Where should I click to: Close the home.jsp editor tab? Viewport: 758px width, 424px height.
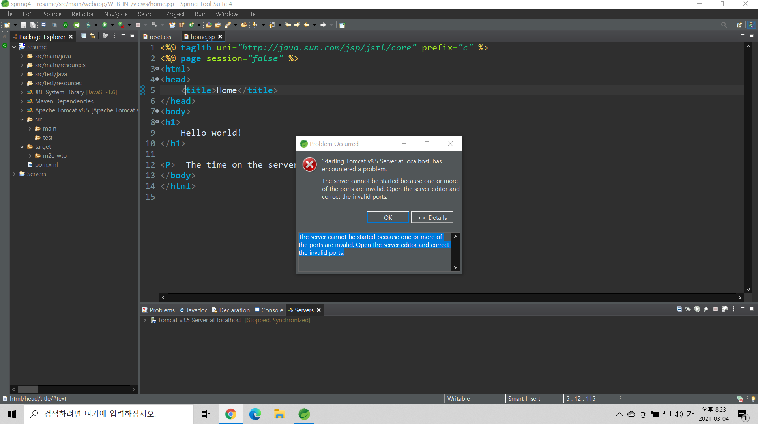(220, 37)
